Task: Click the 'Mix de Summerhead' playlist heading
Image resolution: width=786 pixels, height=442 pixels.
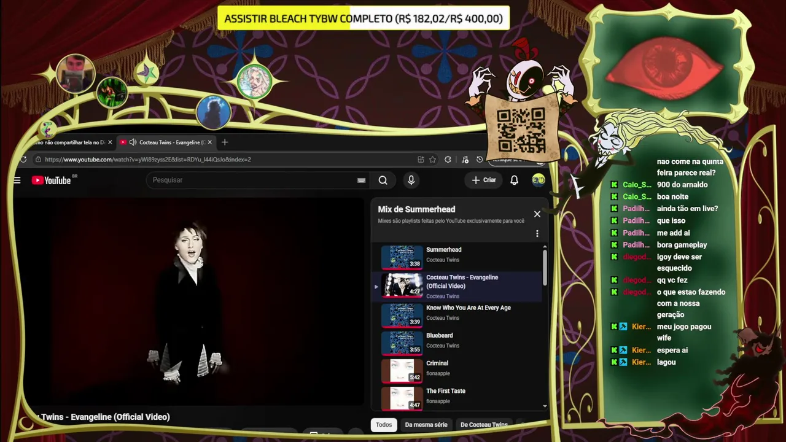Action: 416,209
